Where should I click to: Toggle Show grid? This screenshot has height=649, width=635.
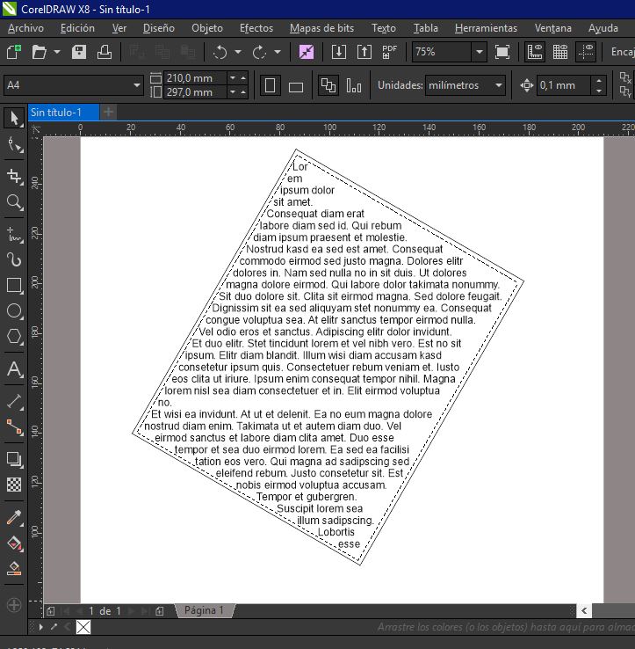pyautogui.click(x=560, y=52)
